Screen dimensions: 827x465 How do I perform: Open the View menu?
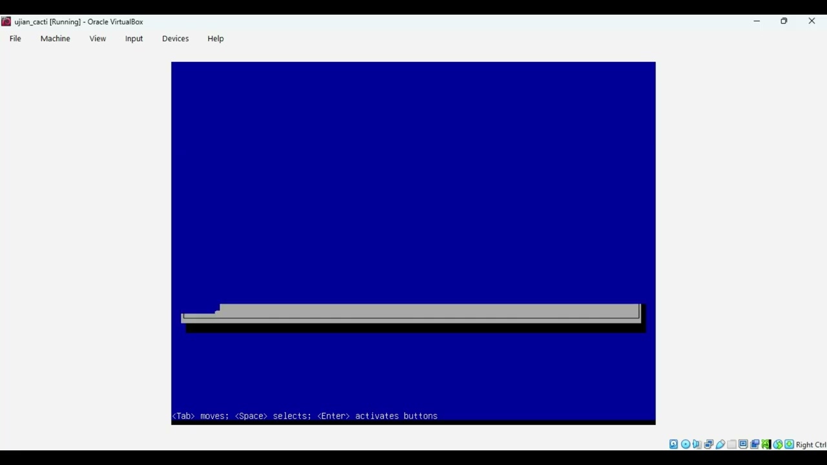[x=98, y=39]
